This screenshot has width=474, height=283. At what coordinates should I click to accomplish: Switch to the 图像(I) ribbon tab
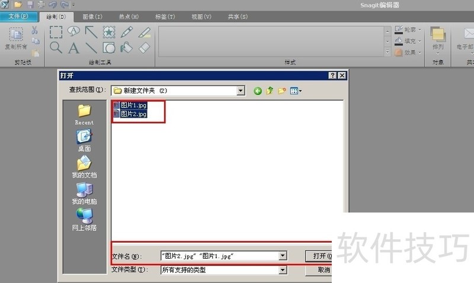click(92, 17)
